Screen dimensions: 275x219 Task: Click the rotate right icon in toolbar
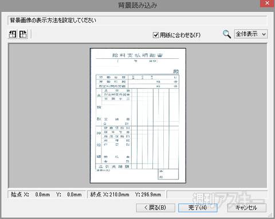click(23, 34)
